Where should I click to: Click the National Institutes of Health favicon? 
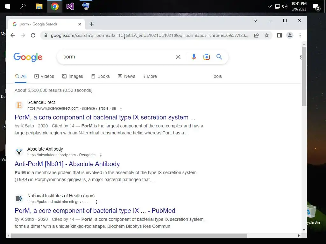(19, 199)
